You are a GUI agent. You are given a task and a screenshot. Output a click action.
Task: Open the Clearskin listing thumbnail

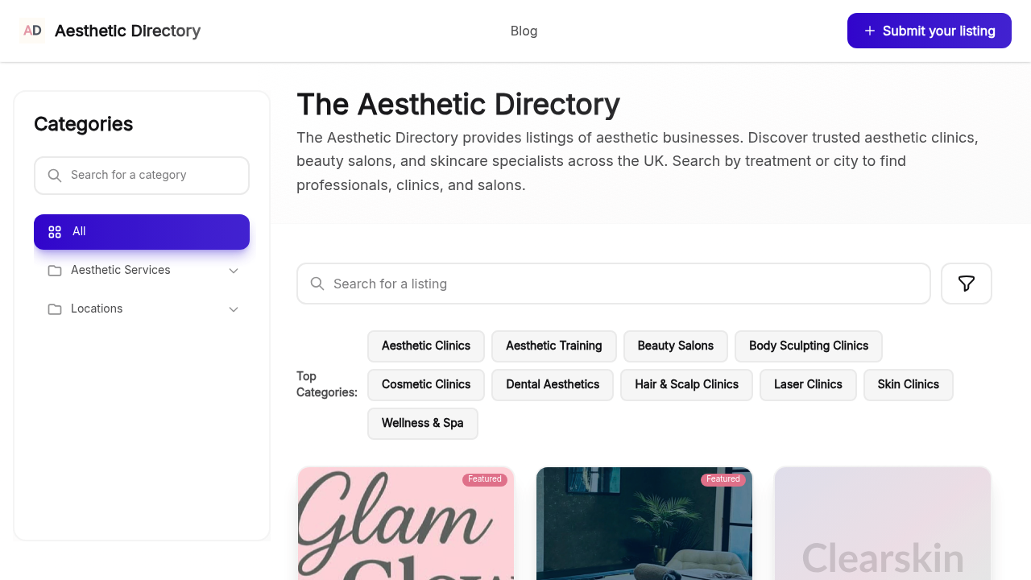[x=882, y=524]
